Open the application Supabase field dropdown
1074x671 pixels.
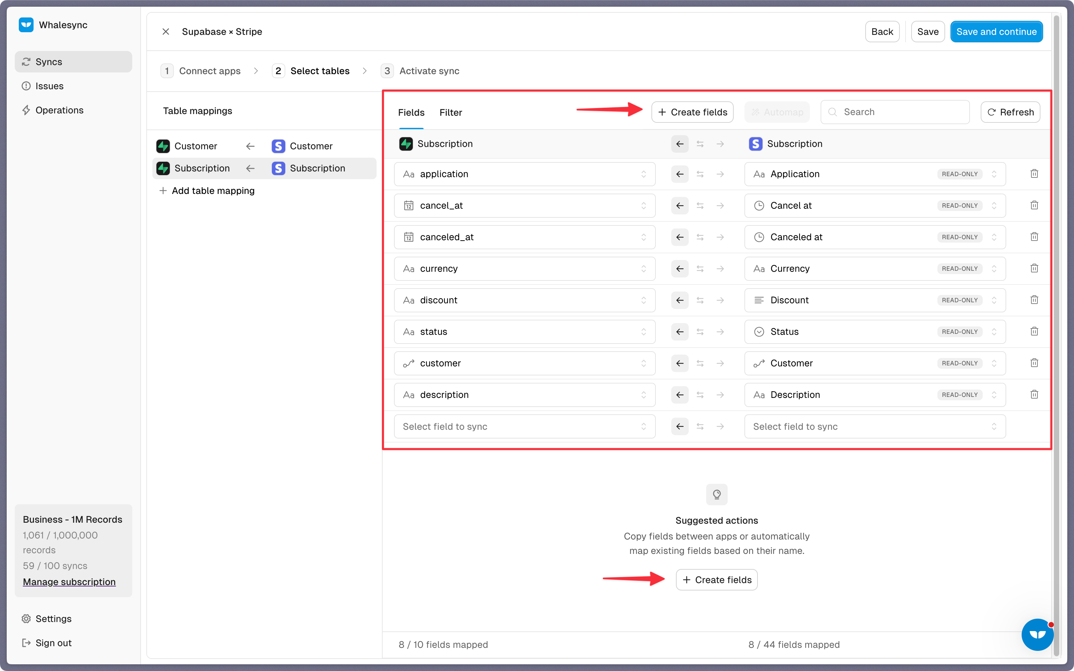pos(525,174)
